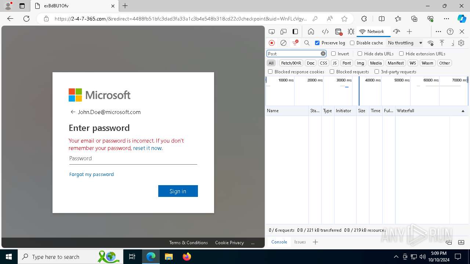The height and width of the screenshot is (264, 470).
Task: Select the JS filter type
Action: coord(335,63)
